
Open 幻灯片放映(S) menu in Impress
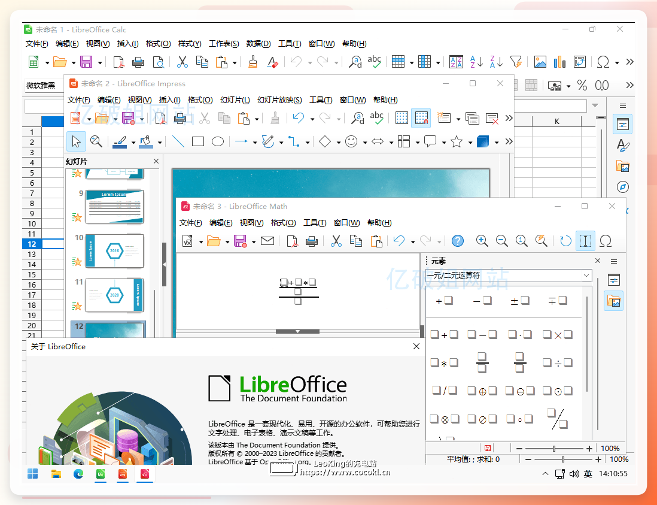click(x=279, y=100)
